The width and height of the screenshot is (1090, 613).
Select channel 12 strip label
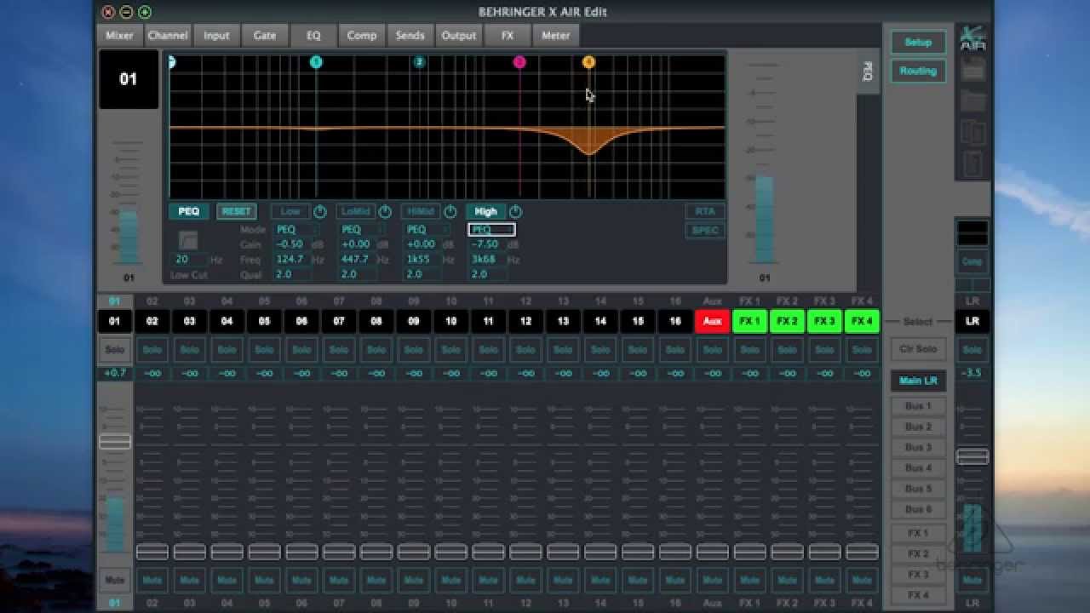pos(525,321)
